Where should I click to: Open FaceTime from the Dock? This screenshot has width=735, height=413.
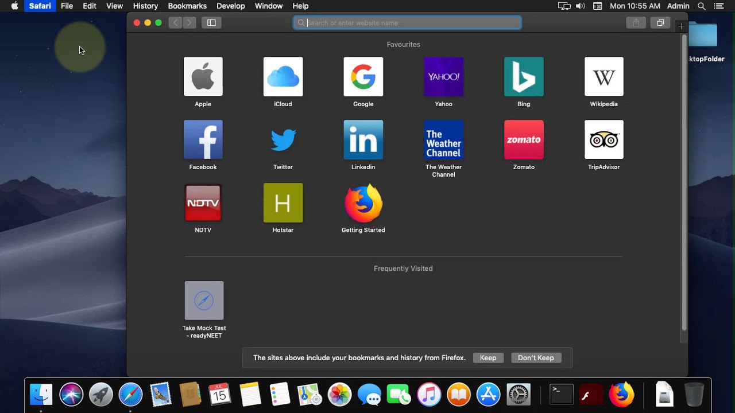(399, 395)
